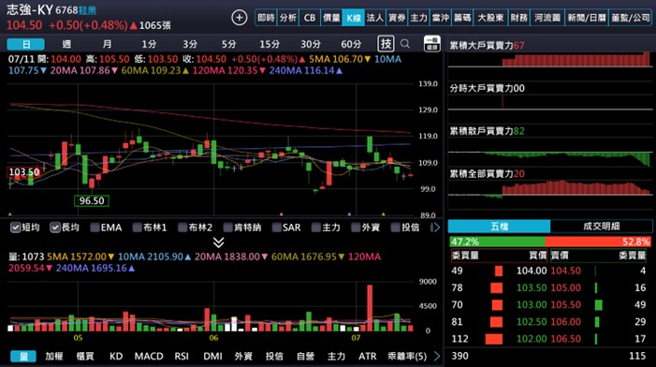656x367 pixels.
Task: Select the 日 daily period
Action: 26,44
